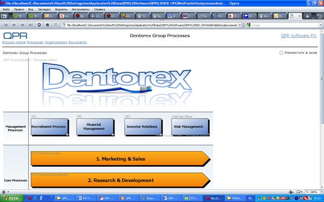
Task: Click the address bar URL field
Action: (x=152, y=25)
